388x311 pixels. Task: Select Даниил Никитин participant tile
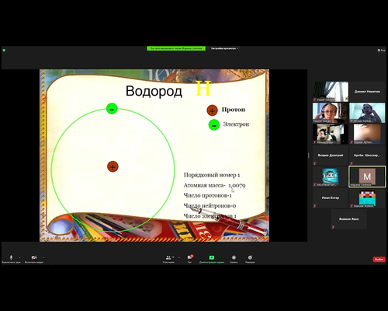point(367,92)
